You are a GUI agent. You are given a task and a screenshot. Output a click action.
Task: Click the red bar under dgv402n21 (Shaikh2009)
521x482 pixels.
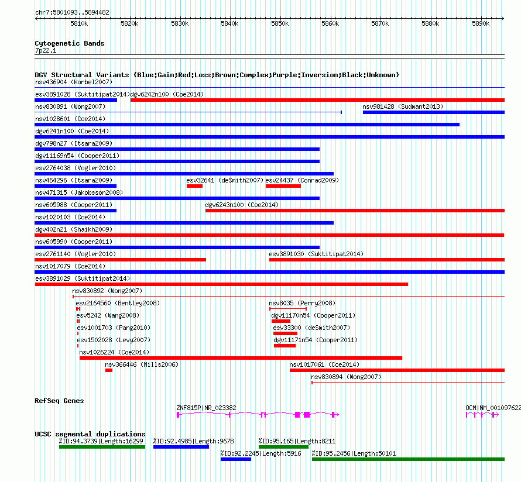pyautogui.click(x=269, y=235)
